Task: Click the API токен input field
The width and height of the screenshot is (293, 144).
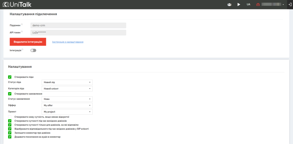Action: [78, 33]
